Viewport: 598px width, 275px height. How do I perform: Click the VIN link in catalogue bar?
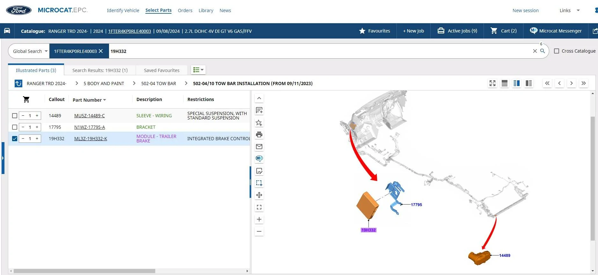129,31
